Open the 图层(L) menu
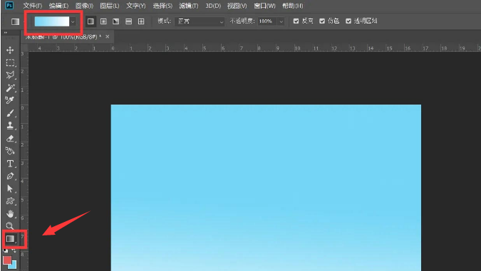This screenshot has height=271, width=481. [x=110, y=6]
